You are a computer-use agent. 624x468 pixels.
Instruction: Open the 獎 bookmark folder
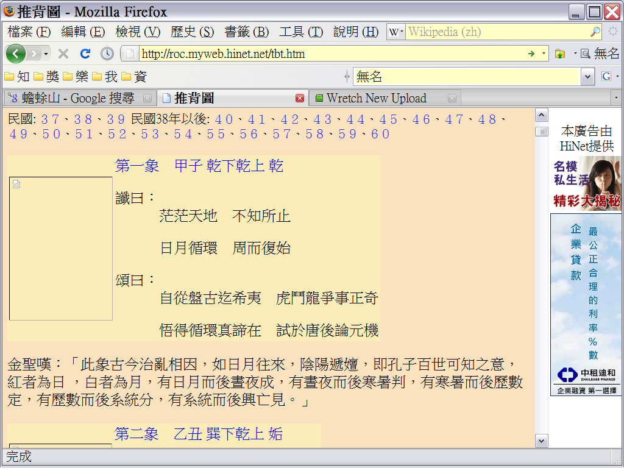(x=46, y=76)
